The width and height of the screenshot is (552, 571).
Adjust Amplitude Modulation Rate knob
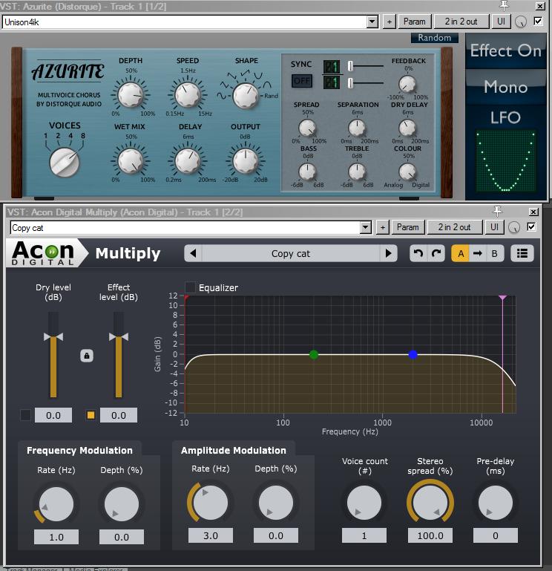(x=210, y=503)
